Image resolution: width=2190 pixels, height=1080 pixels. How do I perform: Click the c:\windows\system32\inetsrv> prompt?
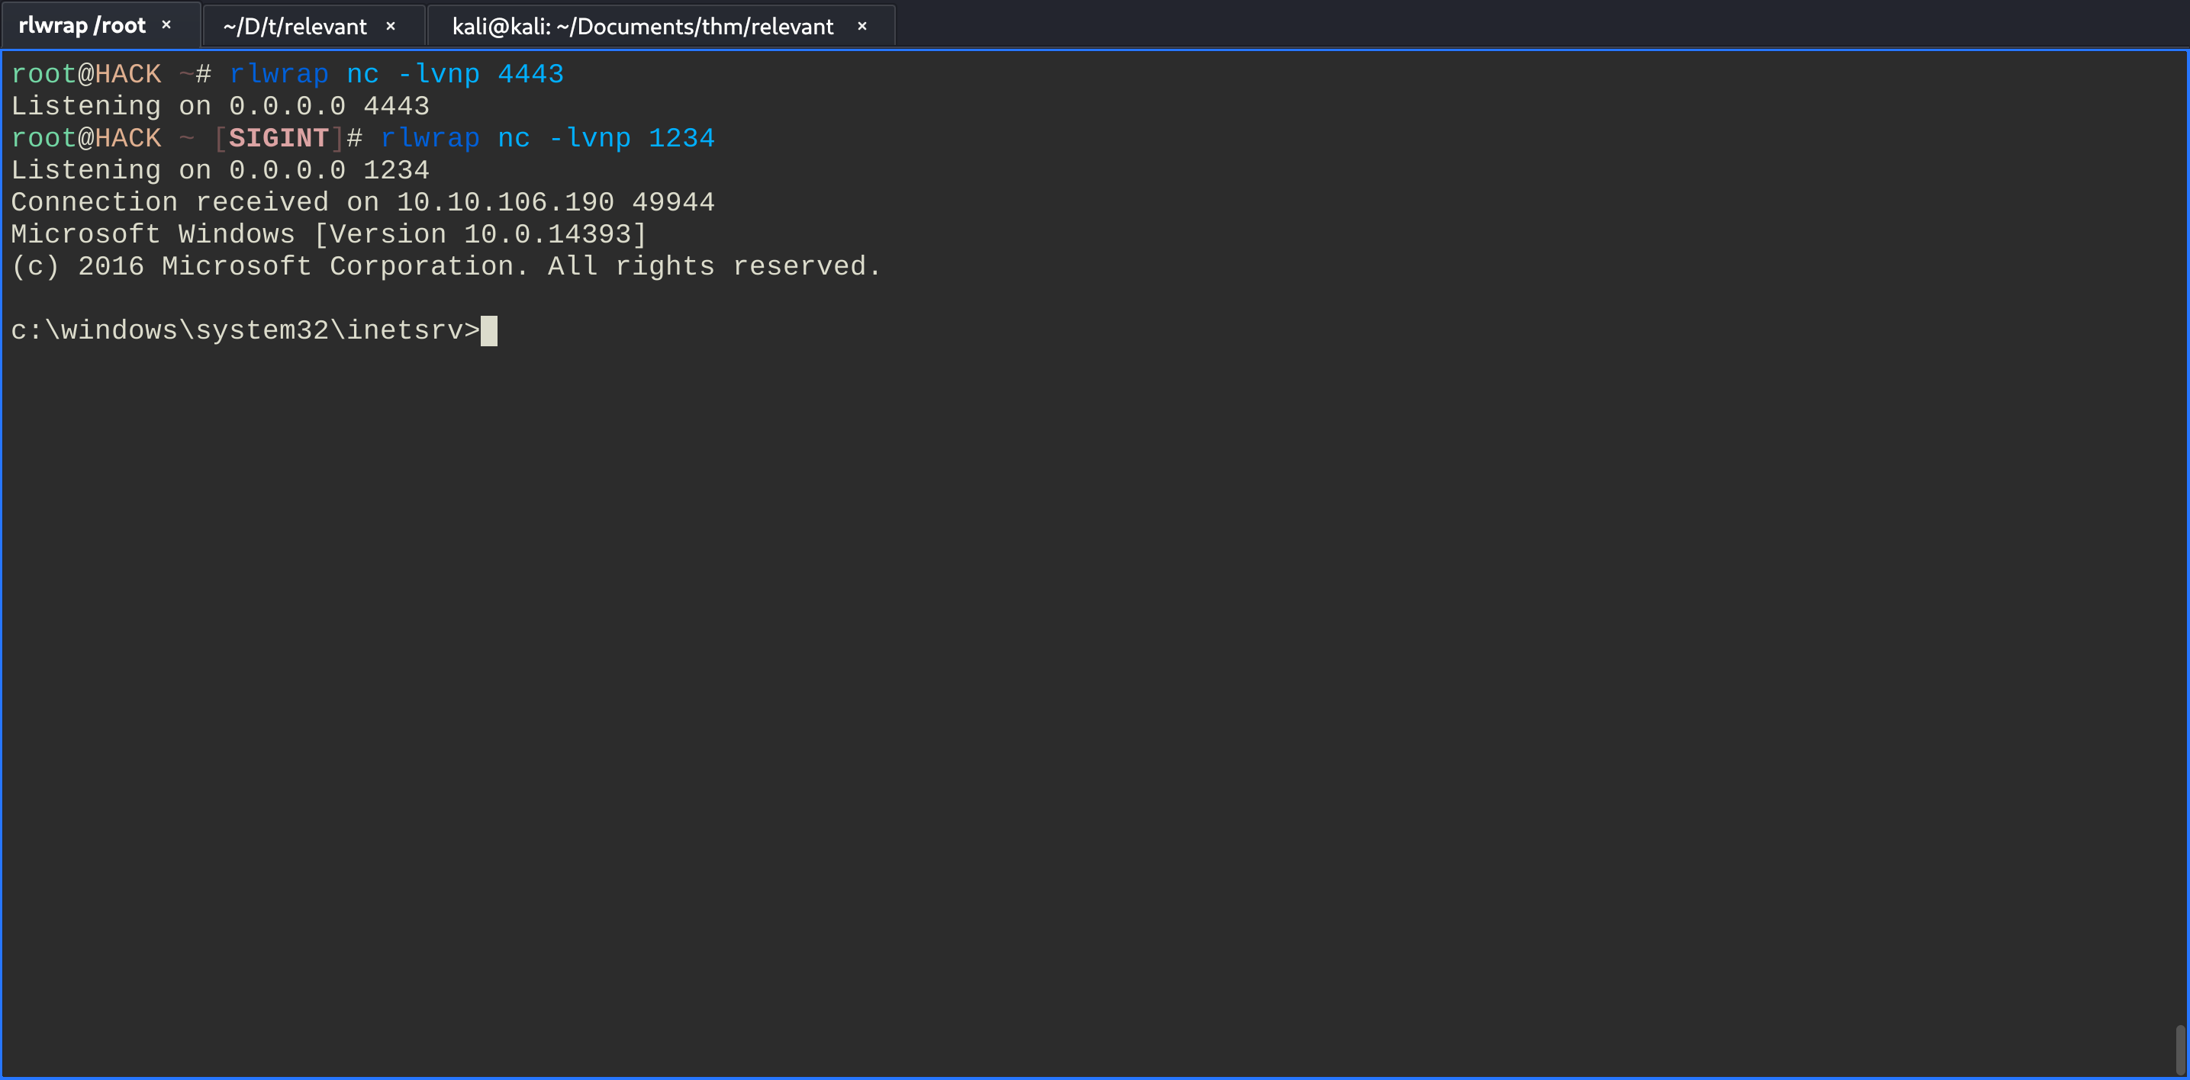pos(246,330)
